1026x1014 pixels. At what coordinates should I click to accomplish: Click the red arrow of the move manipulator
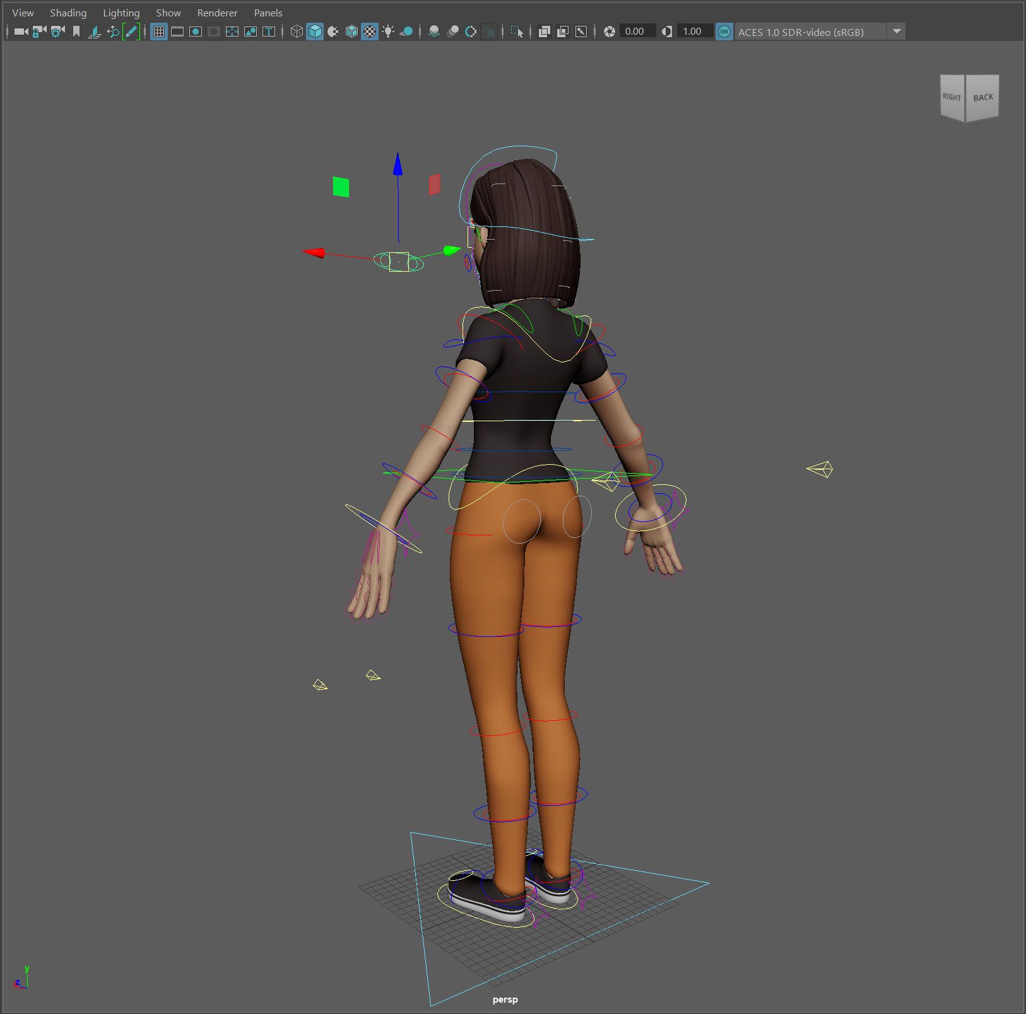click(314, 253)
